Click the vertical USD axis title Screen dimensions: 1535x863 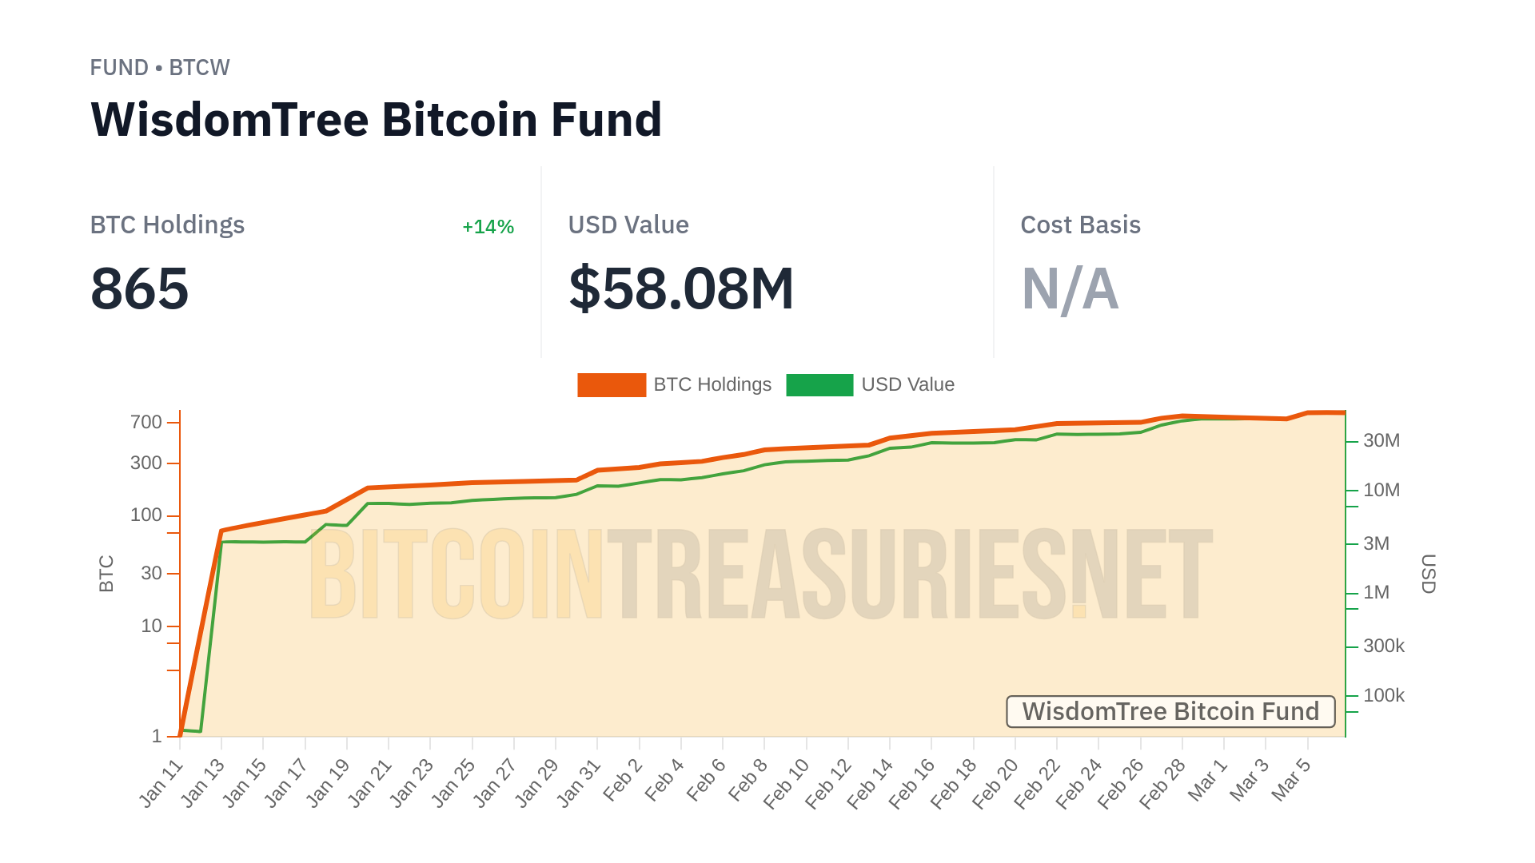pos(1428,574)
